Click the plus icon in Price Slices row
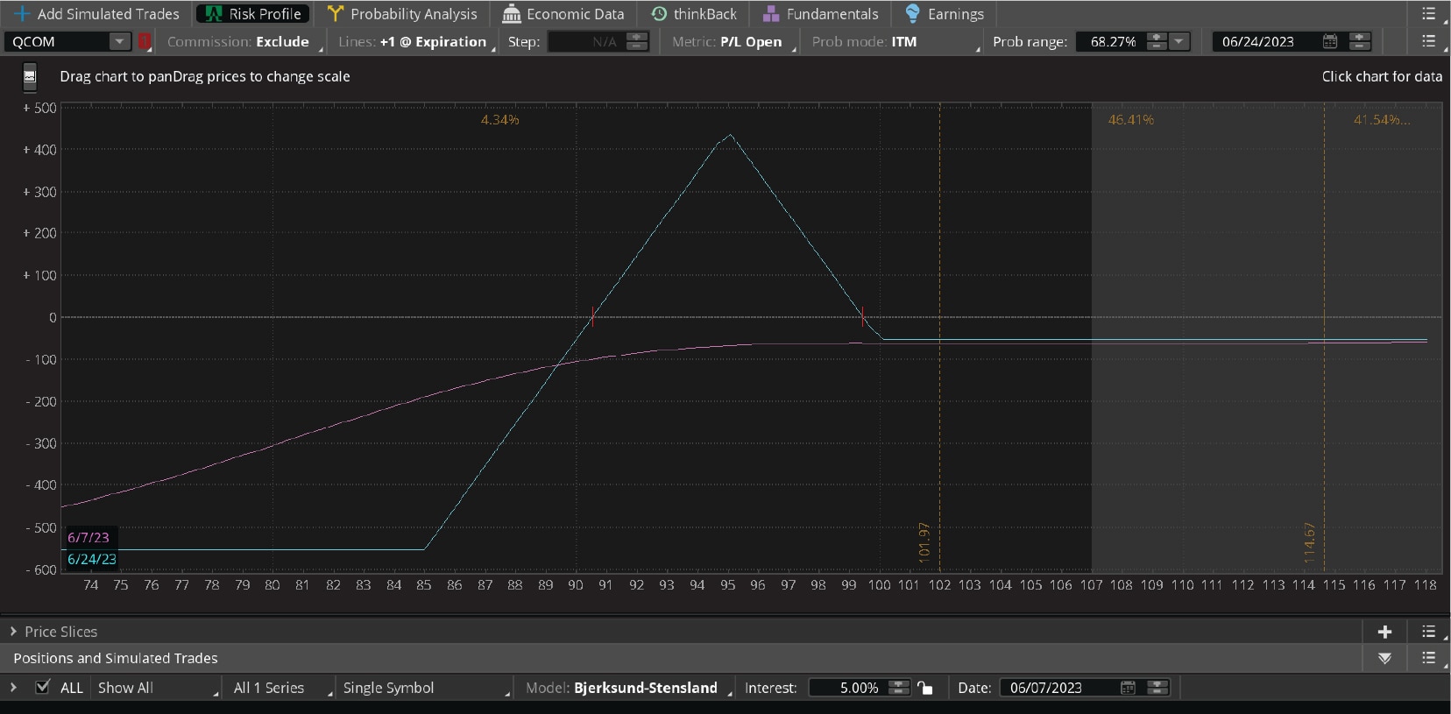Screen dimensions: 1451x714 [1384, 632]
